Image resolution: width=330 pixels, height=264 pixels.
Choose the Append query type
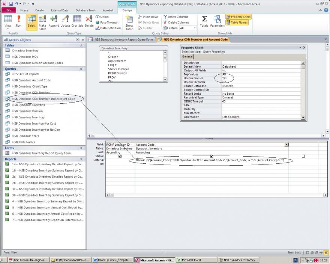(x=54, y=21)
